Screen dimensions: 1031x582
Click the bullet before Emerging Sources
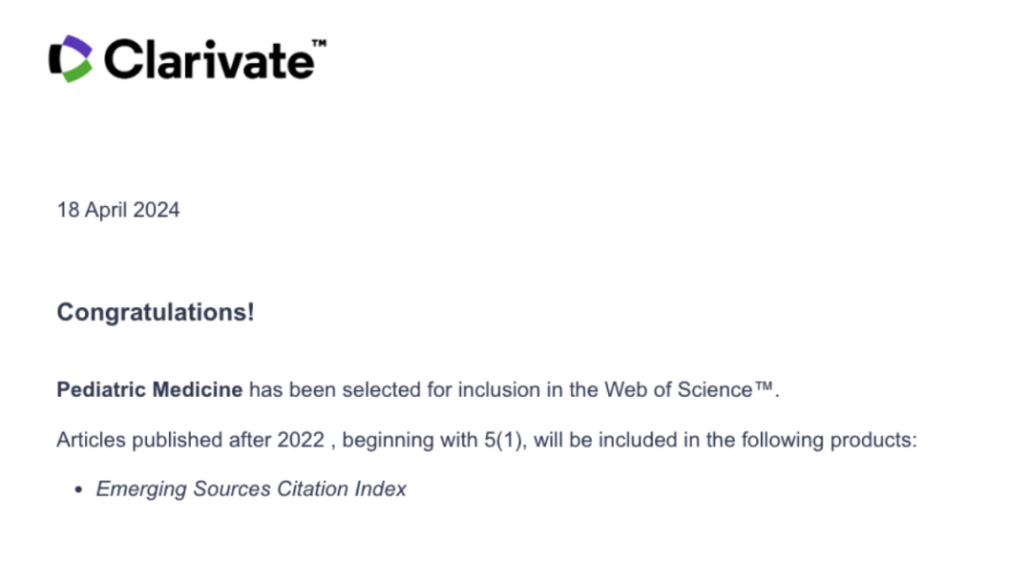79,489
